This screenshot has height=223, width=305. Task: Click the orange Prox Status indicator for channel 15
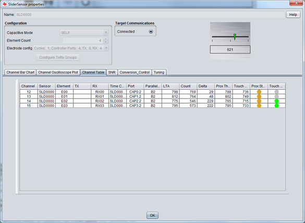coord(259,106)
